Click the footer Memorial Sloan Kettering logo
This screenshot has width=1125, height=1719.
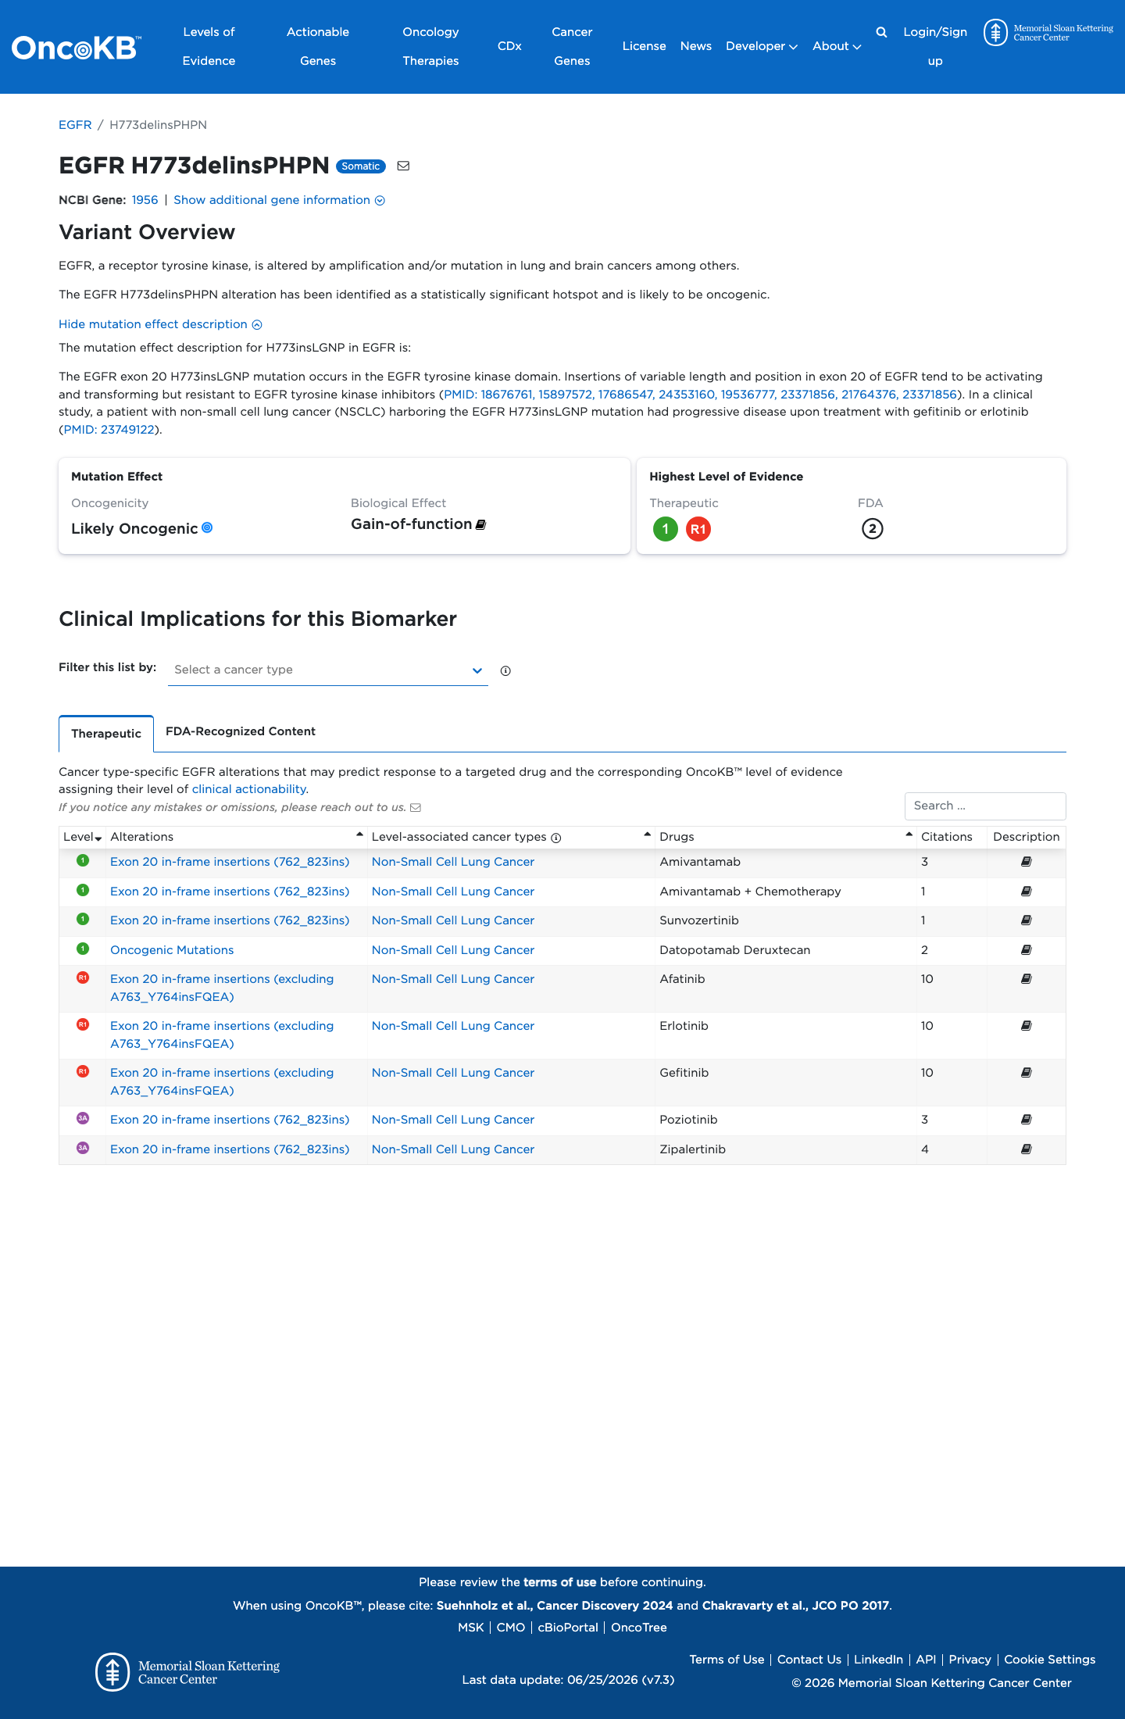tap(187, 1672)
